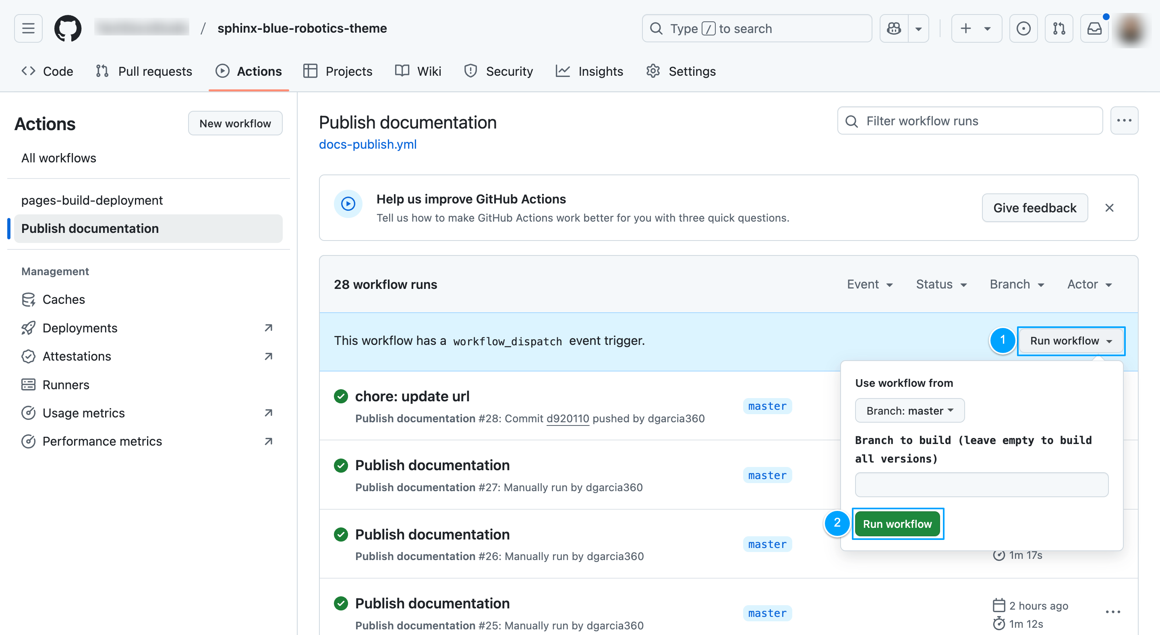Open the Branch: master selector
The height and width of the screenshot is (635, 1160).
click(909, 410)
